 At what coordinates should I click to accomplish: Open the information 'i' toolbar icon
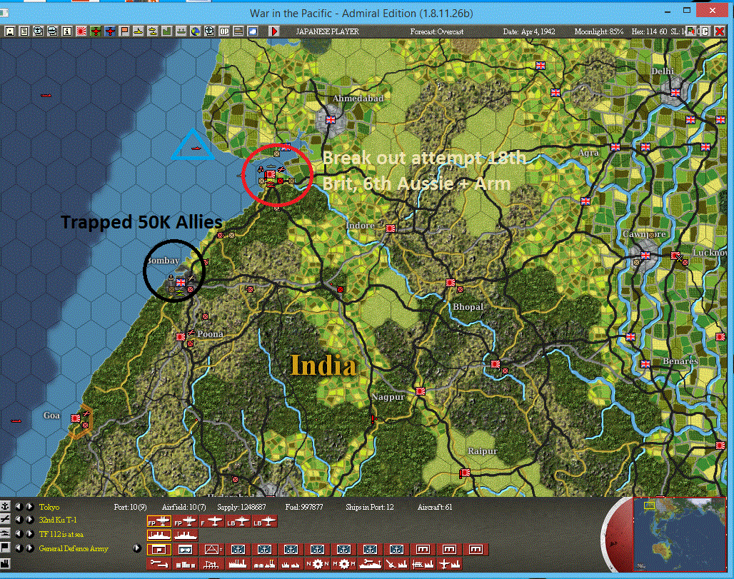pyautogui.click(x=67, y=31)
